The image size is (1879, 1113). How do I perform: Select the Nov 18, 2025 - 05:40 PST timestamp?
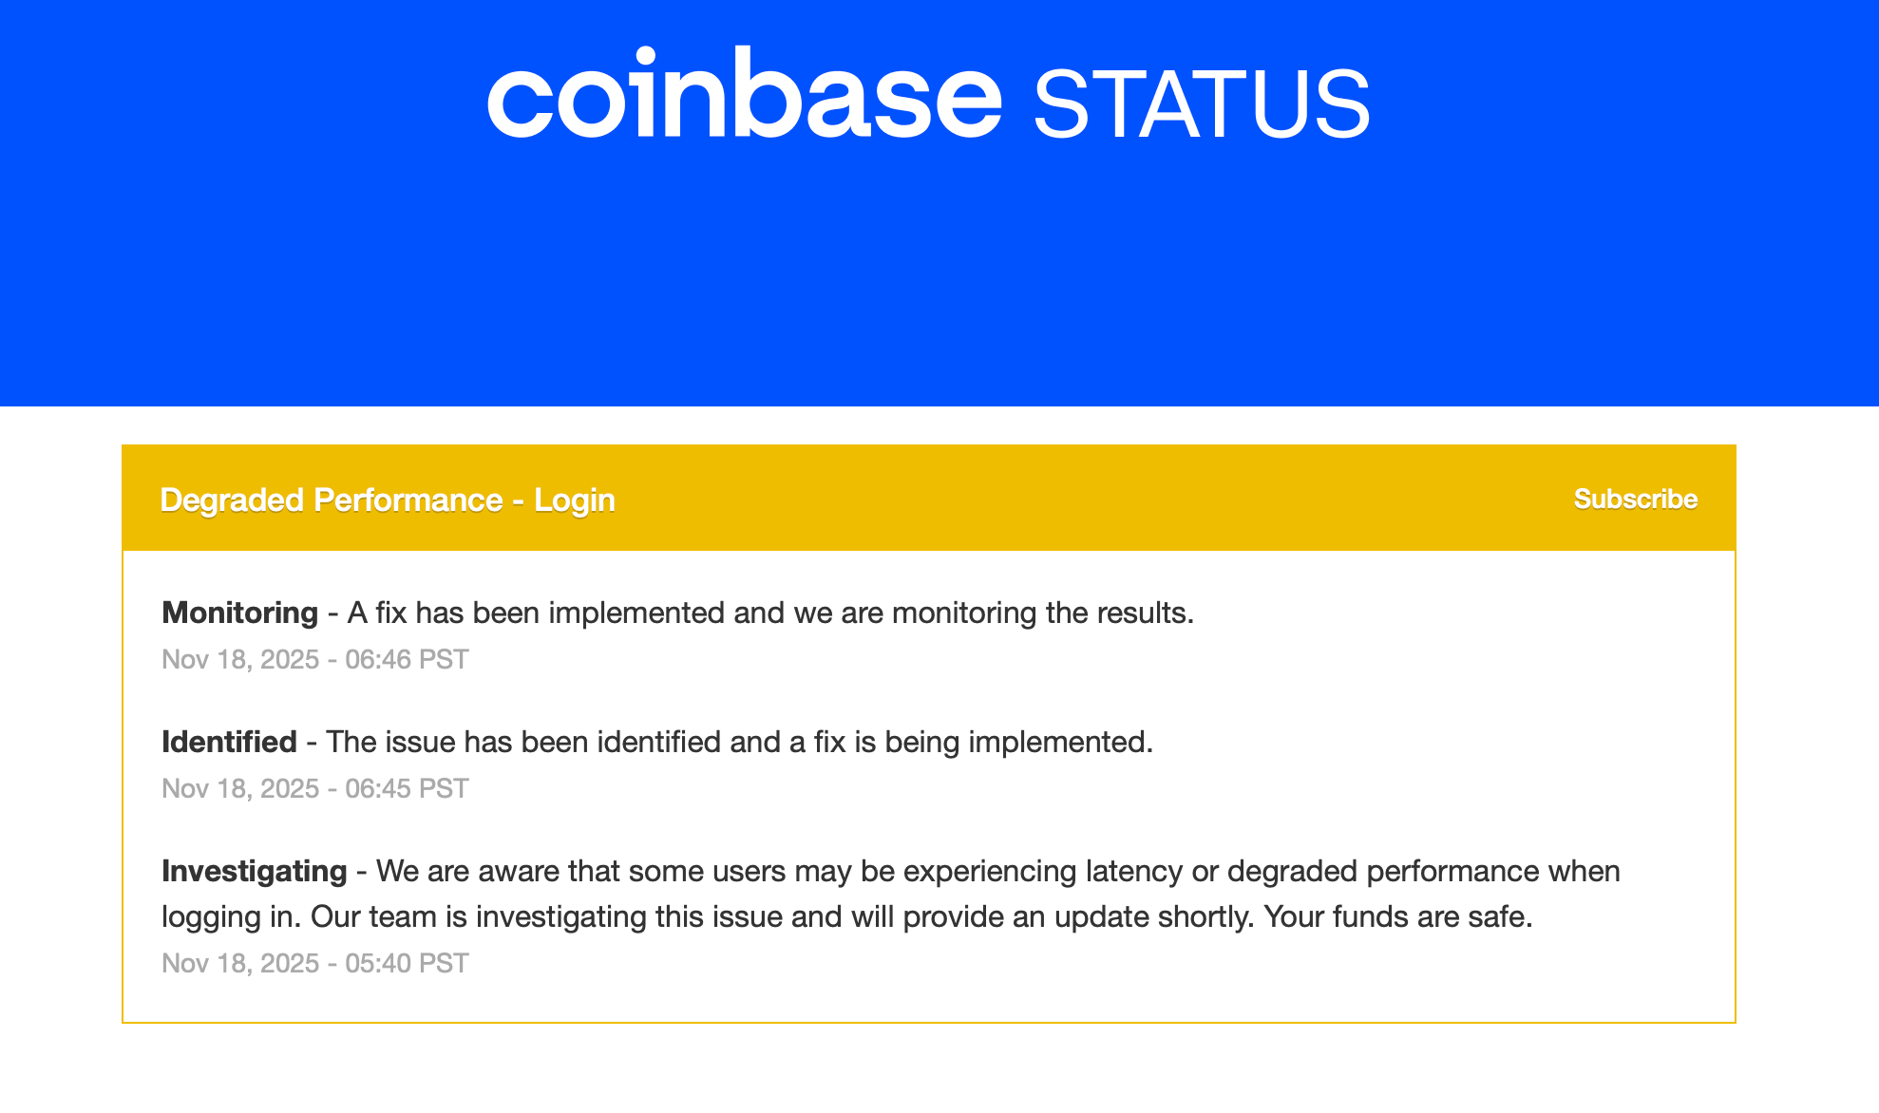[x=314, y=962]
